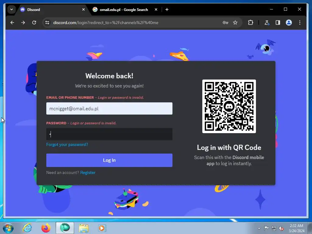Open Windows Explorer folder on taskbar
The image size is (312, 234).
[84, 228]
